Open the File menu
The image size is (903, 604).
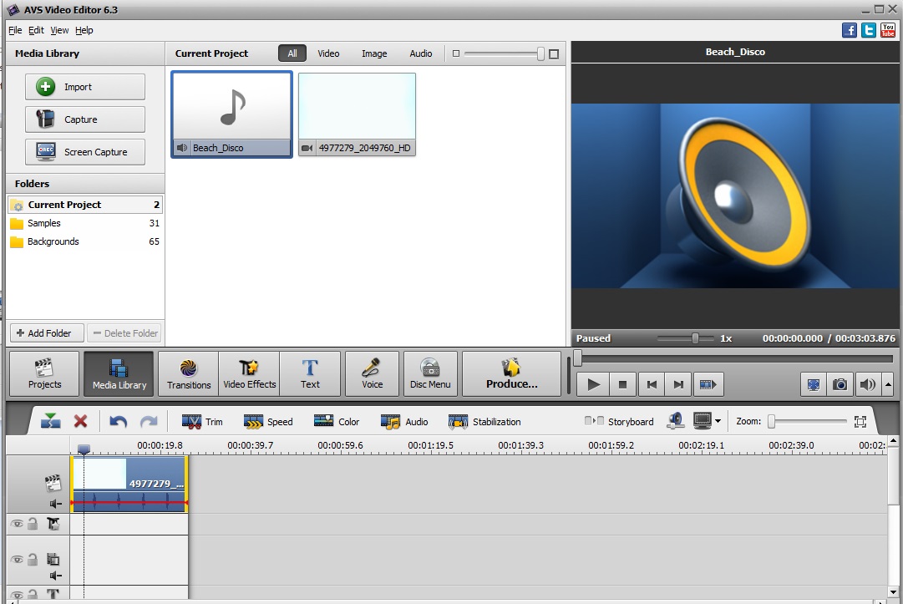click(x=14, y=30)
